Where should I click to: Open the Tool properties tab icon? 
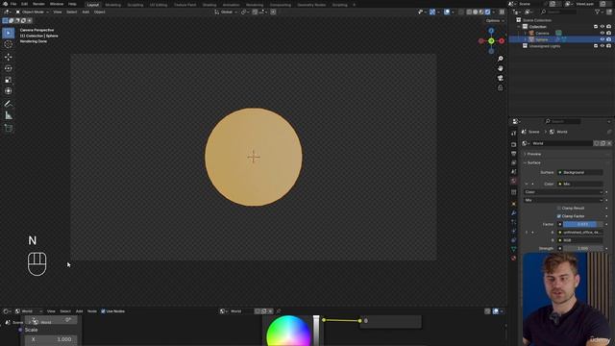(514, 134)
